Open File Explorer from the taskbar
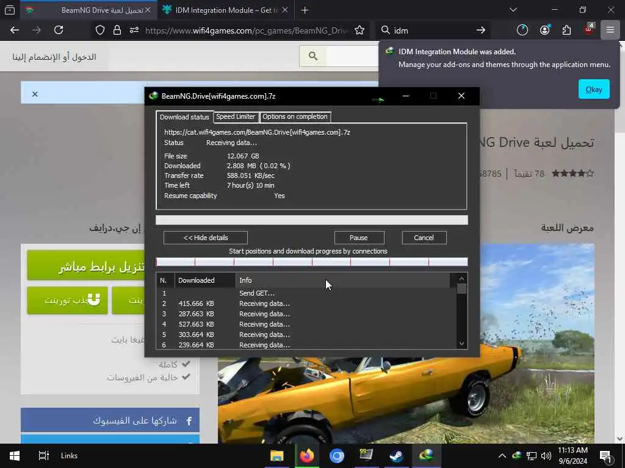625x468 pixels. tap(276, 456)
